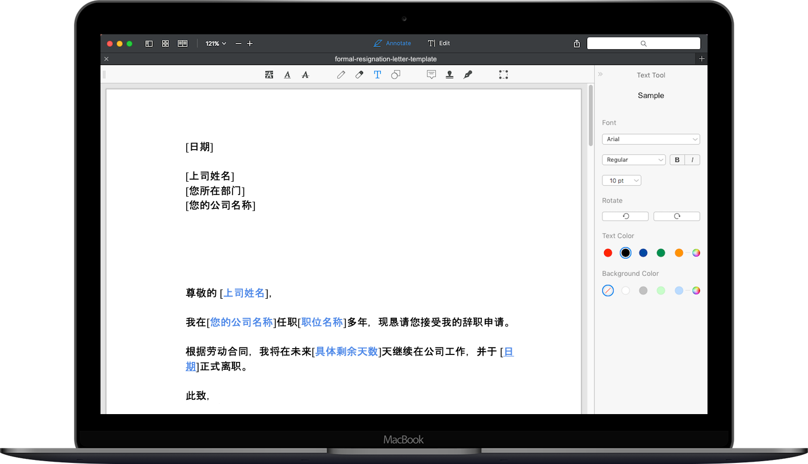This screenshot has width=808, height=464.
Task: Click the Share icon
Action: [x=577, y=44]
